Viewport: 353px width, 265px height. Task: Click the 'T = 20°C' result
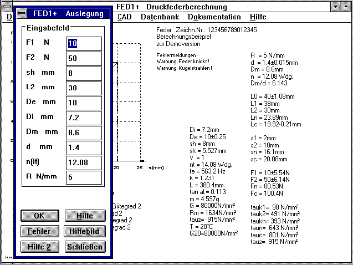(x=201, y=227)
